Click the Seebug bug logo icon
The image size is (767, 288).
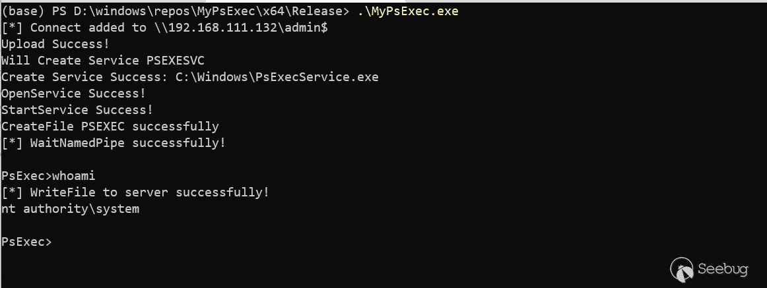pos(683,269)
